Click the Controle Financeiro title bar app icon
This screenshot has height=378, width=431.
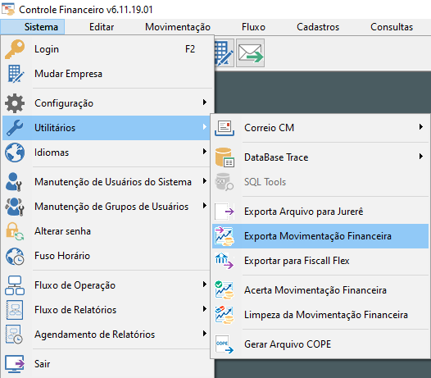tap(8, 9)
